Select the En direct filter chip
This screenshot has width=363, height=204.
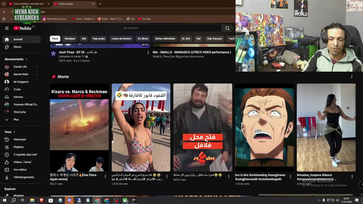[x=143, y=39]
